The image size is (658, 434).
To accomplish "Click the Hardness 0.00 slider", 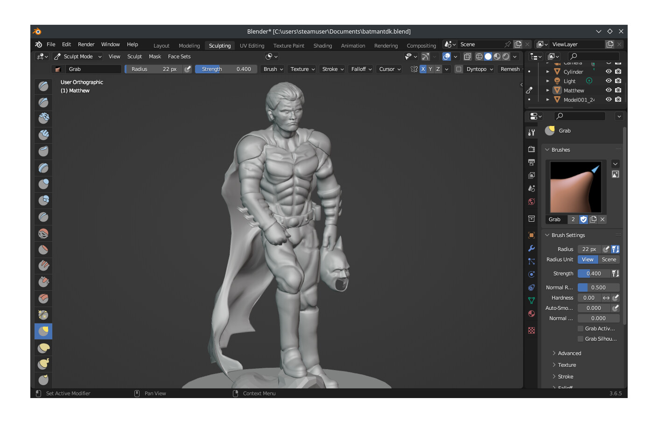I will click(x=589, y=298).
